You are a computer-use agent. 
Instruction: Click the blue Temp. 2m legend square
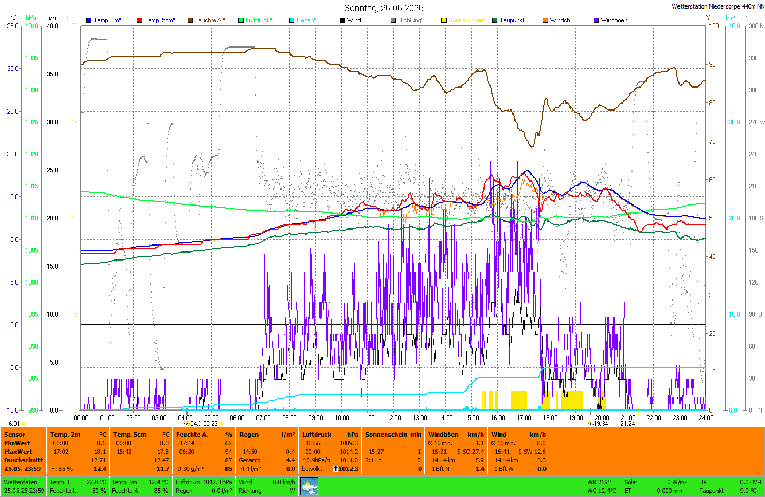pyautogui.click(x=89, y=20)
